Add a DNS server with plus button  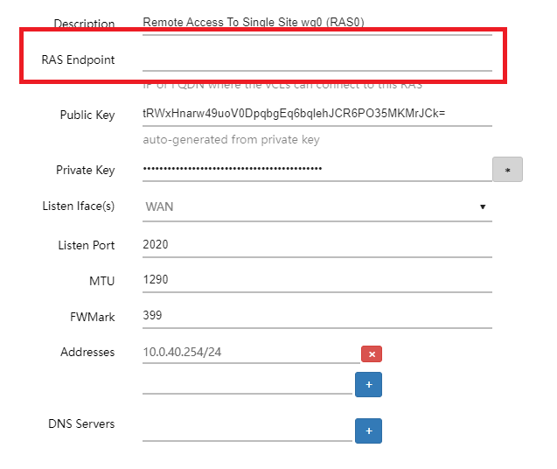pos(368,430)
